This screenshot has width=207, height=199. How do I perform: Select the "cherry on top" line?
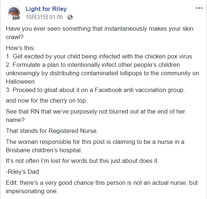47,101
